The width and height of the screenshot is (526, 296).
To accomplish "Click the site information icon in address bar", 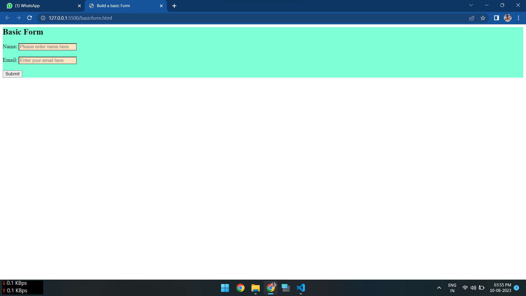I will tap(43, 18).
